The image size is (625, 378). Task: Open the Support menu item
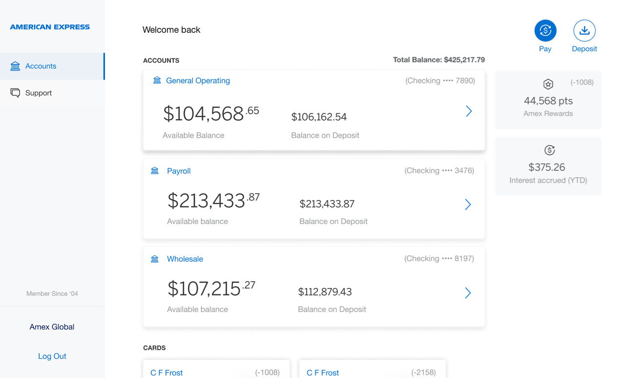pyautogui.click(x=52, y=93)
